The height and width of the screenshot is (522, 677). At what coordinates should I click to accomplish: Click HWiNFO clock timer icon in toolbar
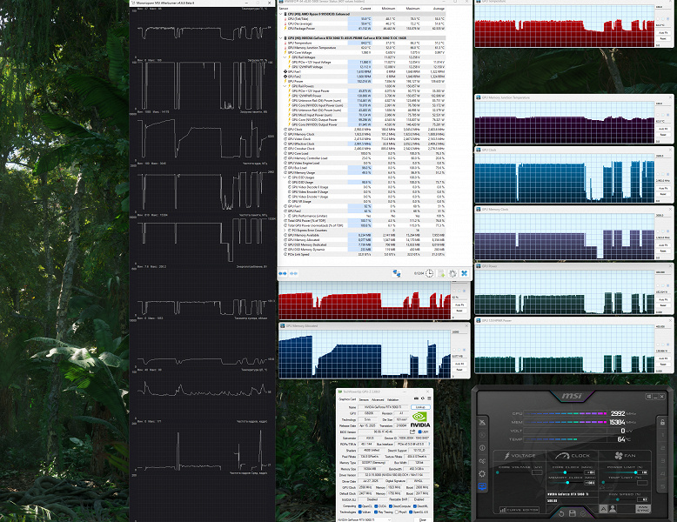(429, 273)
